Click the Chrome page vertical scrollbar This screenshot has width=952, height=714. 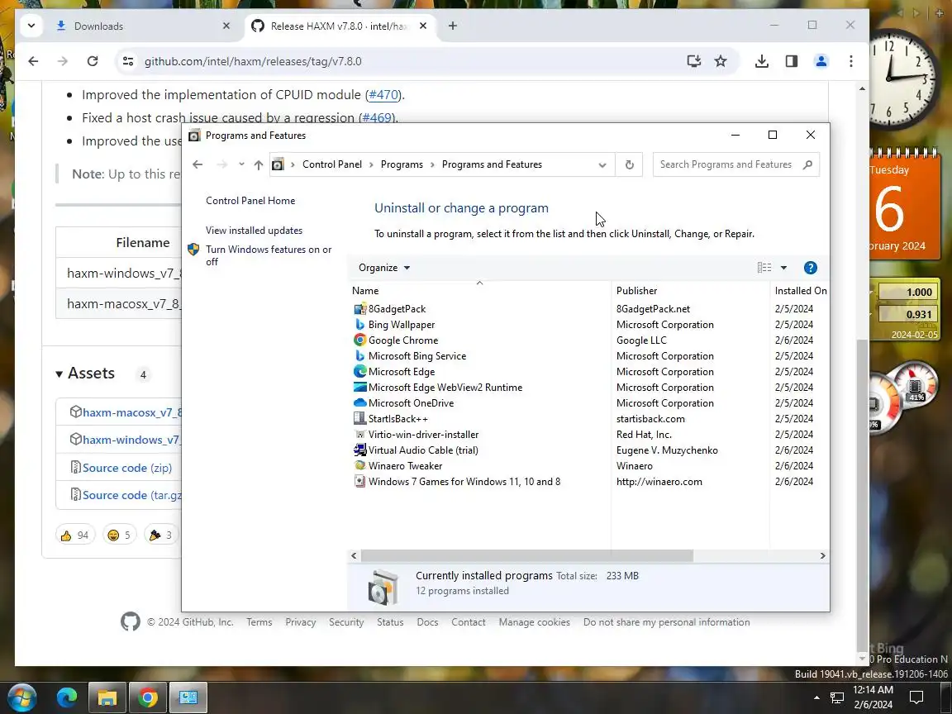point(862,497)
